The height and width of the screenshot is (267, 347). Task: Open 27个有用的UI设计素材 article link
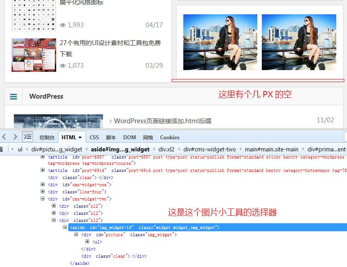(110, 48)
